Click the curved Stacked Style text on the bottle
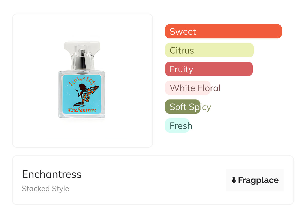Image resolution: width=306 pixels, height=217 pixels. pyautogui.click(x=82, y=81)
